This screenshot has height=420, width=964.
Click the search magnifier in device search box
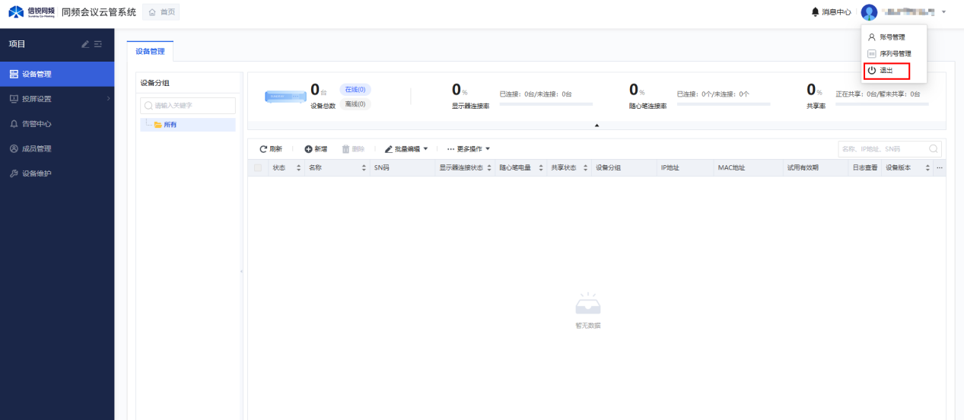click(933, 149)
